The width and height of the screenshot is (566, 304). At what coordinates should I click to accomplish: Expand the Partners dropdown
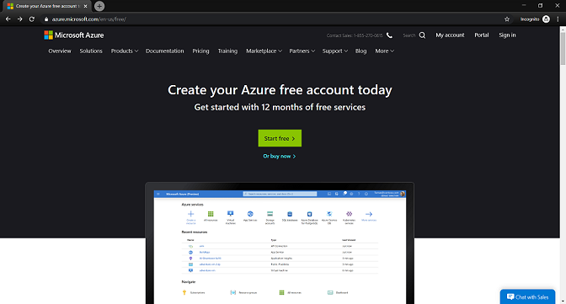point(302,51)
